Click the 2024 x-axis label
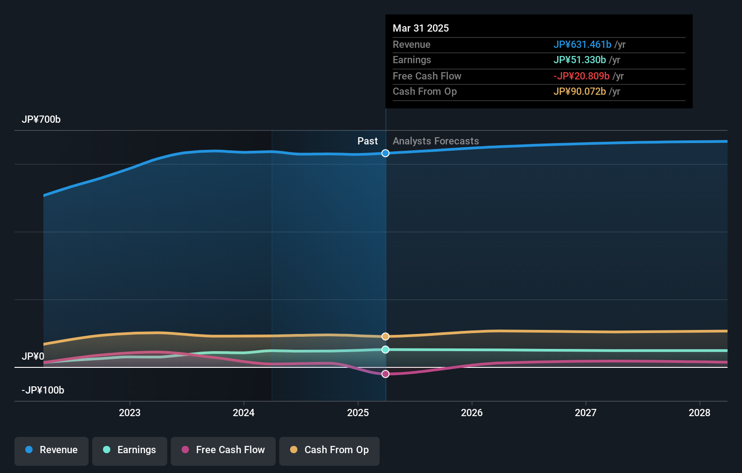 point(244,413)
